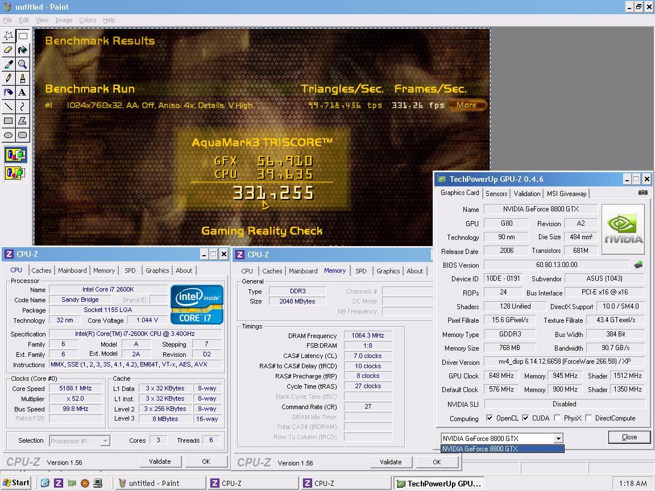Screen dimensions: 655x491
Task: Open the Help menu in Paint
Action: (x=109, y=20)
